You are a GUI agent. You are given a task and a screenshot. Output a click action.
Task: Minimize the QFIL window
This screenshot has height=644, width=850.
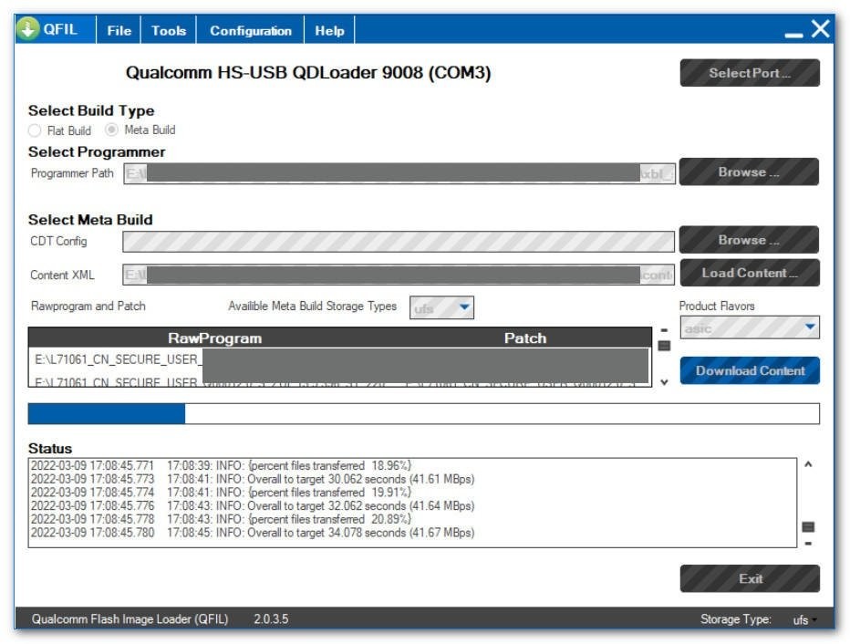point(793,35)
